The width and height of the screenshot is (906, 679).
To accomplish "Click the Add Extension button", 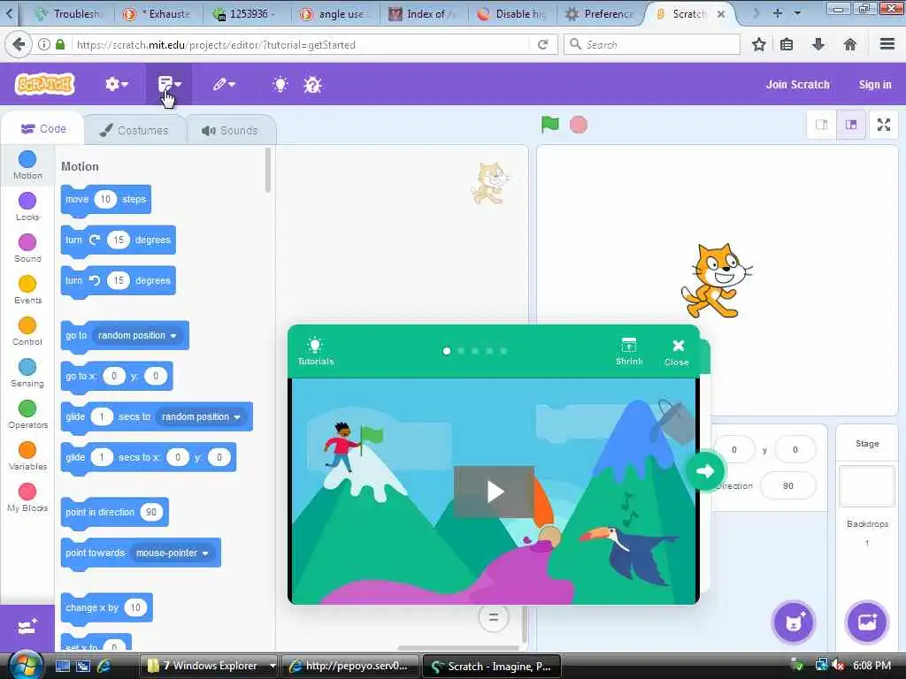I will [27, 627].
